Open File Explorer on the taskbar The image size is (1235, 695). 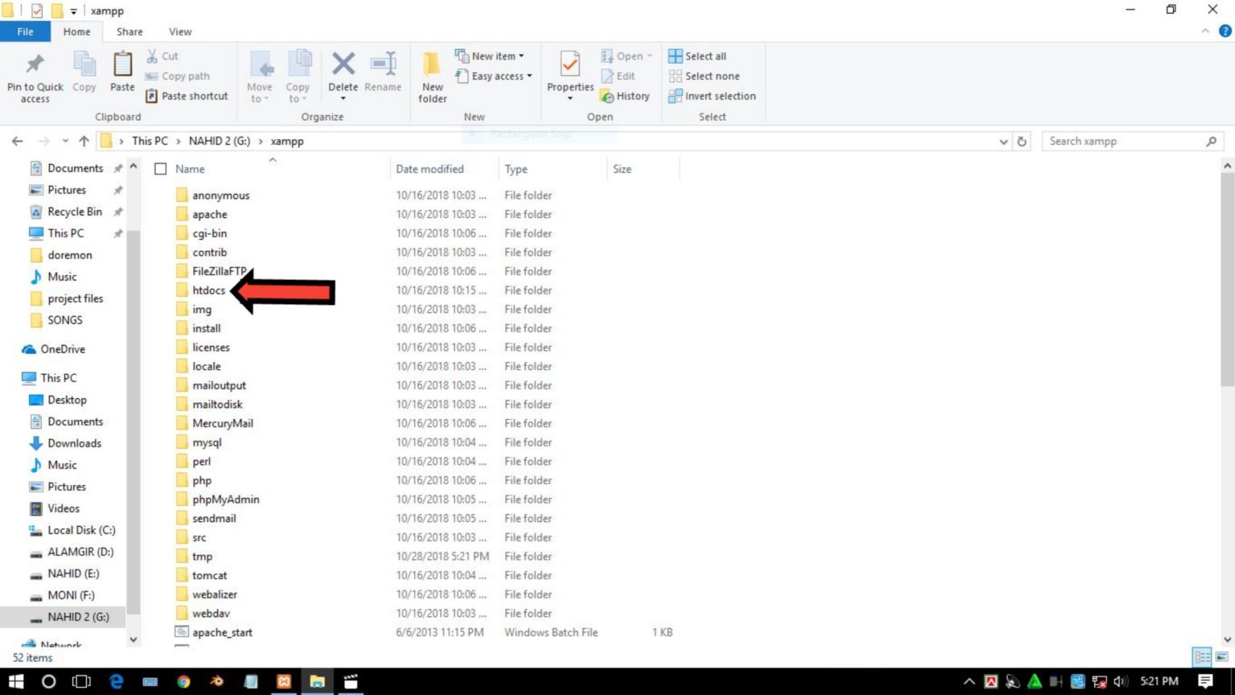click(x=317, y=681)
